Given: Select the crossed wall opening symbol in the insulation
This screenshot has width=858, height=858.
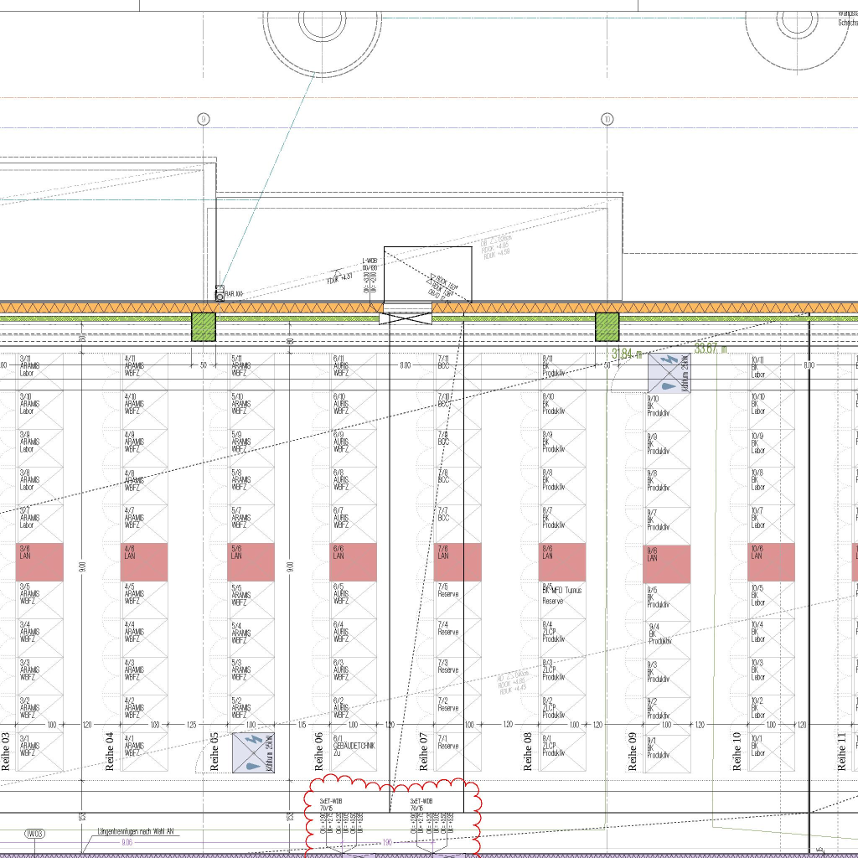Looking at the screenshot, I should 406,318.
